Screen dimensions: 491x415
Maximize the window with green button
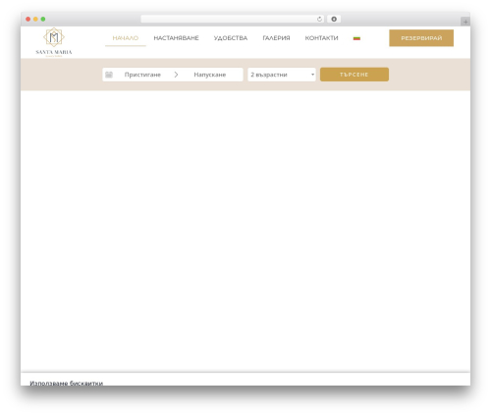(x=43, y=19)
